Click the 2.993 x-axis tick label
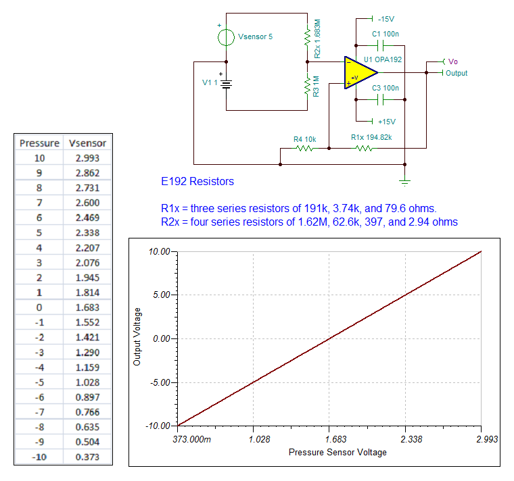Screen dimensions: 514x481 487,439
